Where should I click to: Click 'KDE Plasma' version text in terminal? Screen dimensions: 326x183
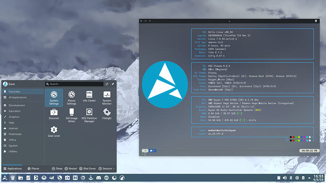pos(219,66)
